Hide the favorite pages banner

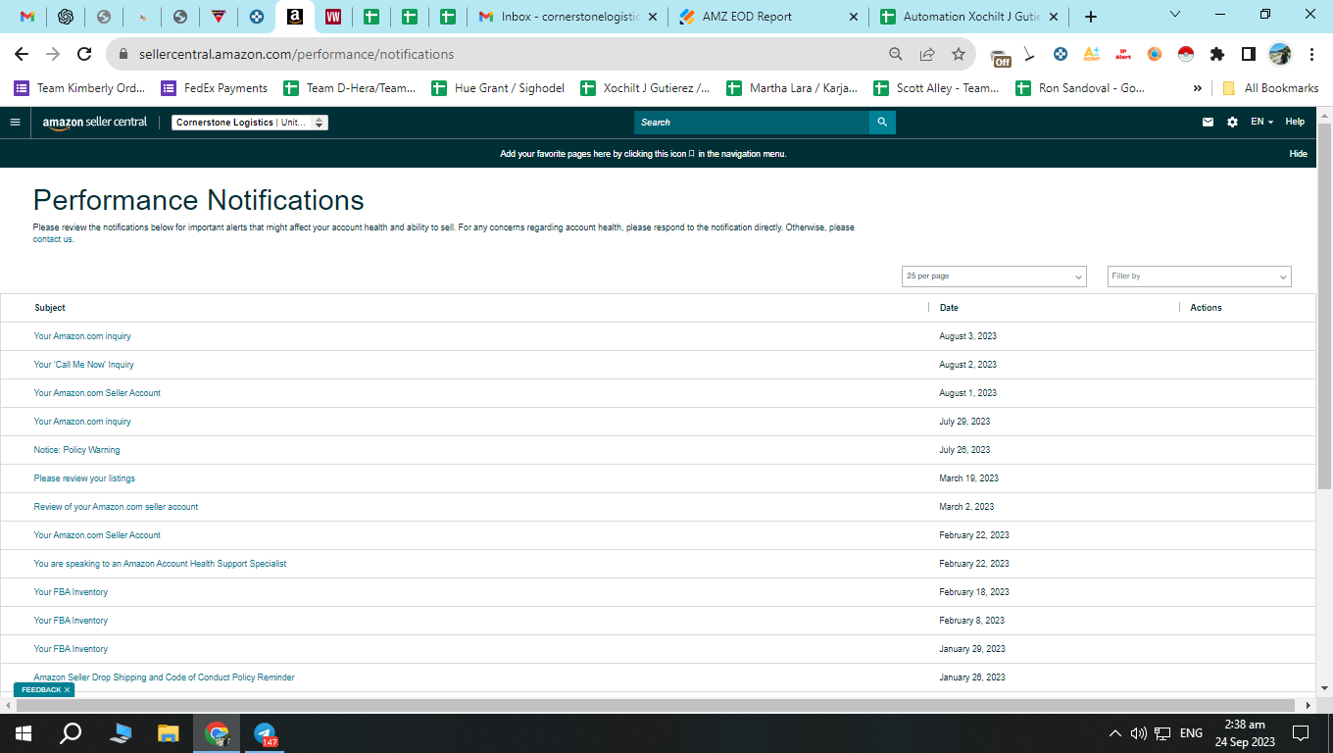click(x=1298, y=154)
